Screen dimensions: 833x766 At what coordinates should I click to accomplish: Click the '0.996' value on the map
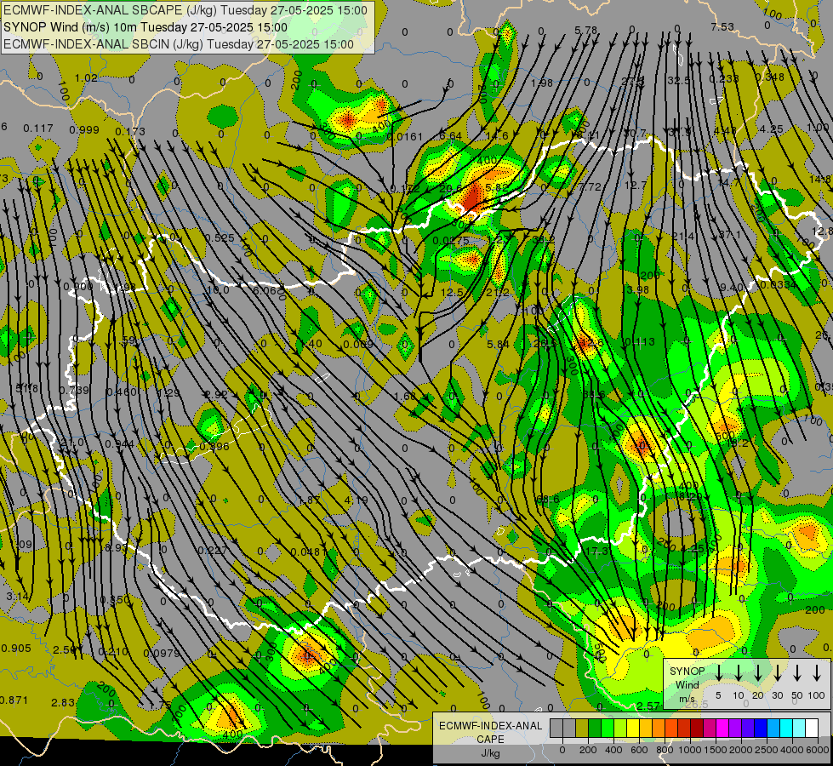pyautogui.click(x=214, y=447)
